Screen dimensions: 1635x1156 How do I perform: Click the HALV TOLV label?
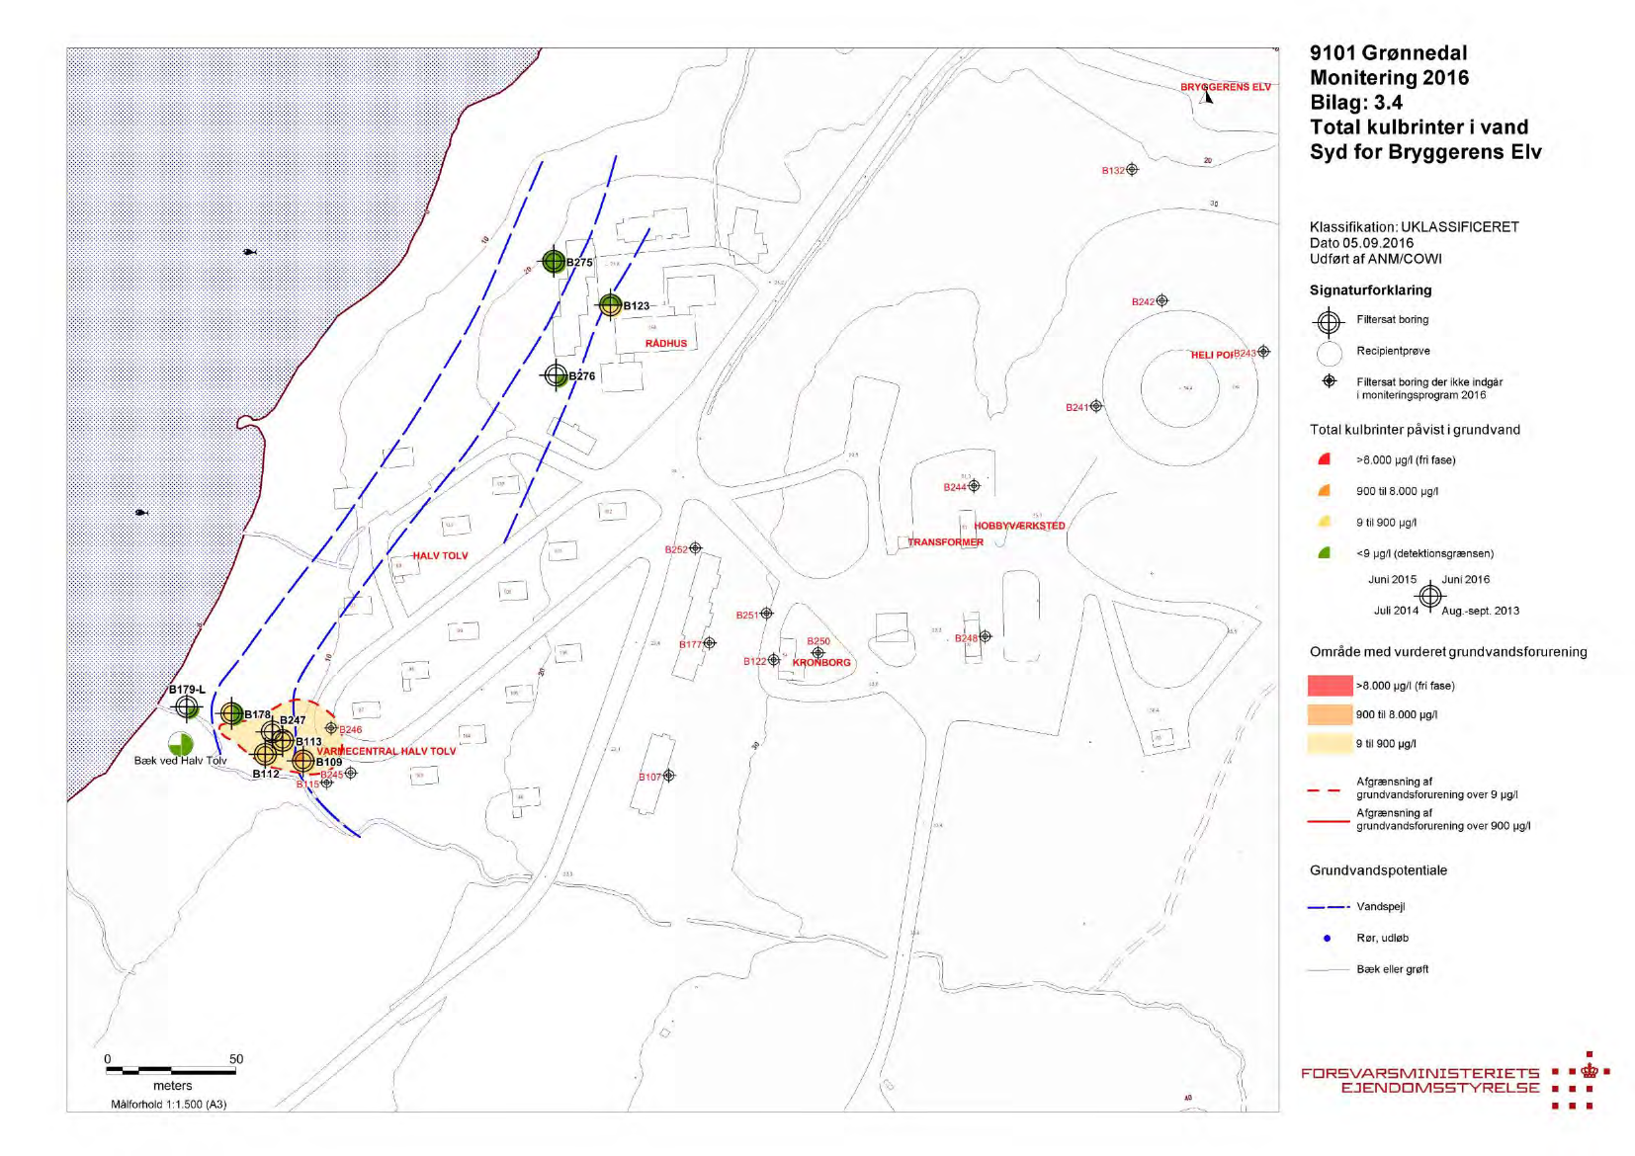point(441,556)
